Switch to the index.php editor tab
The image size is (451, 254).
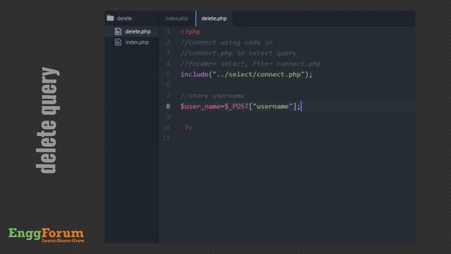point(177,18)
